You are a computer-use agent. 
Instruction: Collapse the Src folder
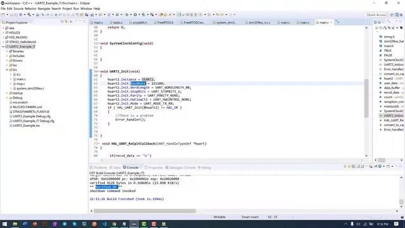(7, 70)
